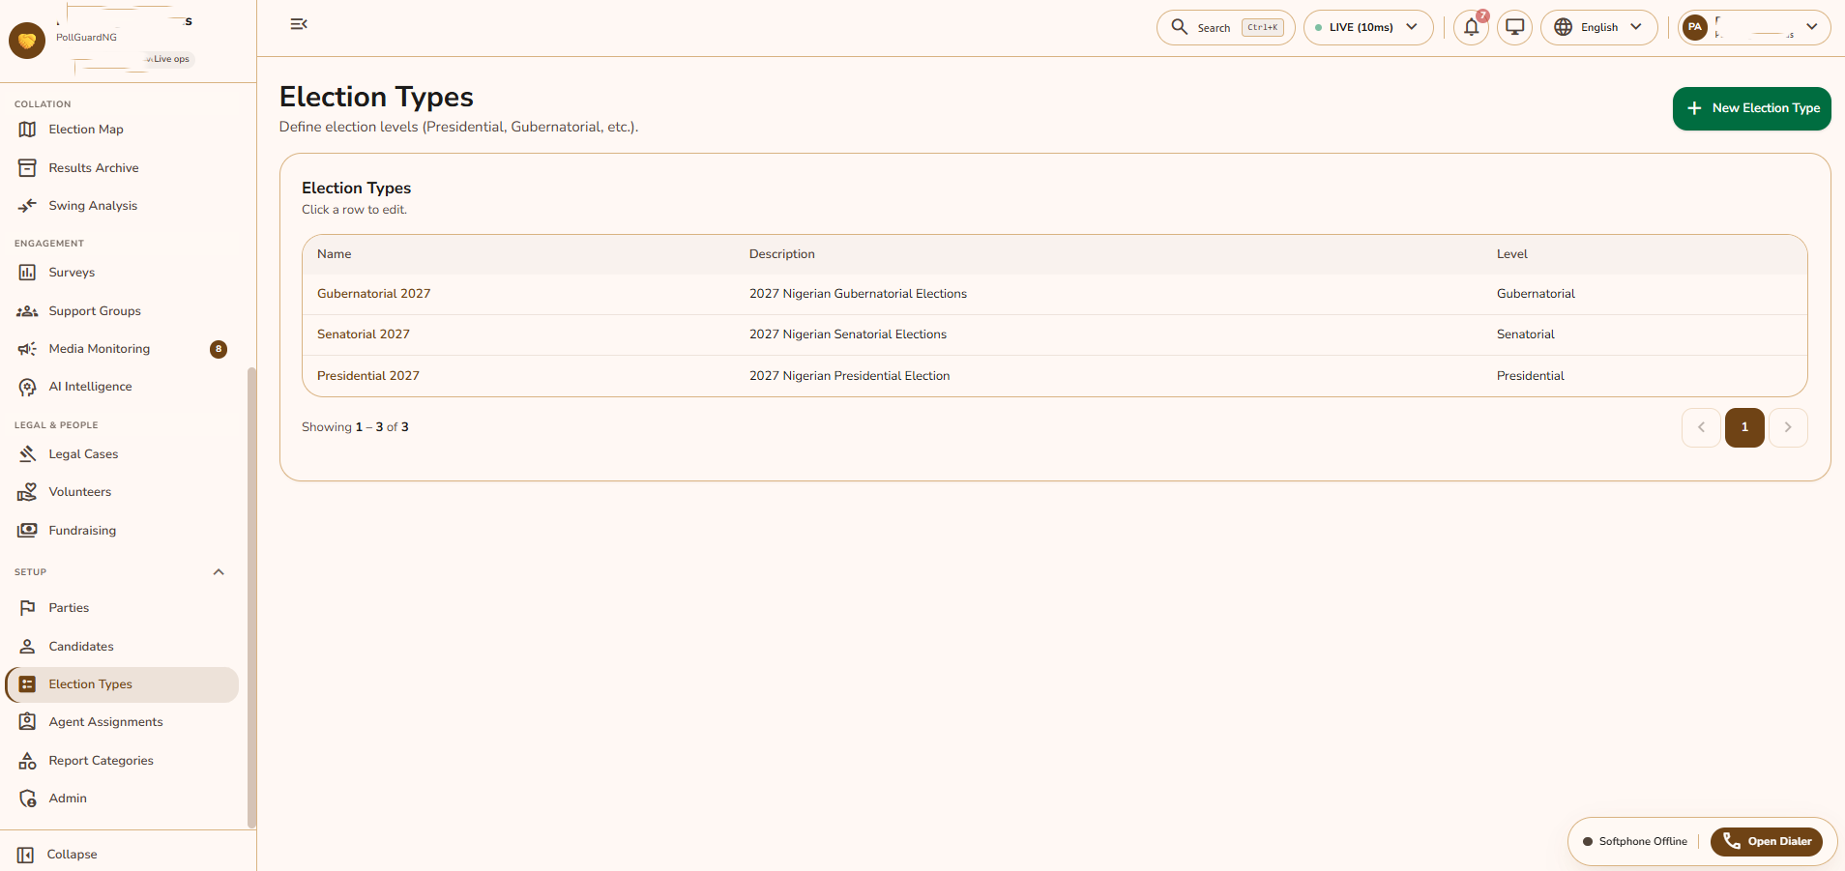
Task: Create a New Election Type
Action: (x=1751, y=108)
